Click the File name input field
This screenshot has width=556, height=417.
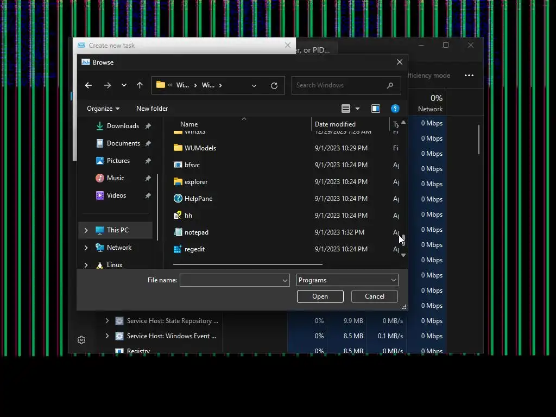point(235,280)
